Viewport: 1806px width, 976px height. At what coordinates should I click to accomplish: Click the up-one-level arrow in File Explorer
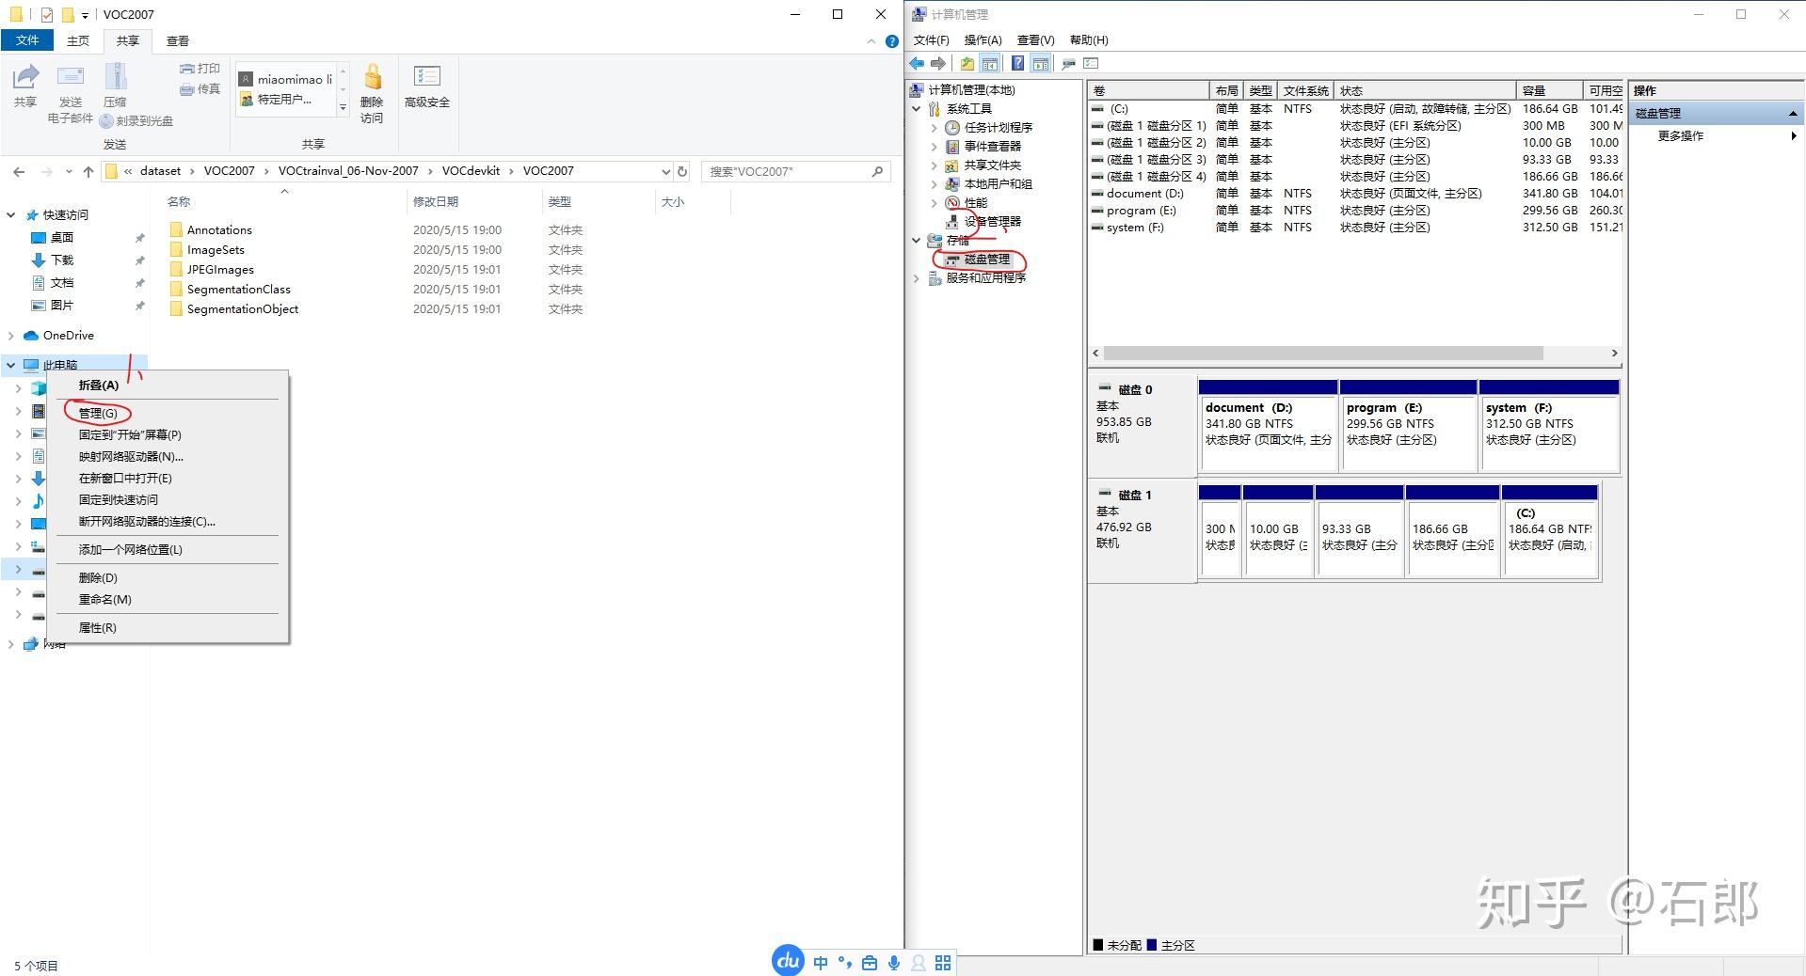point(88,171)
